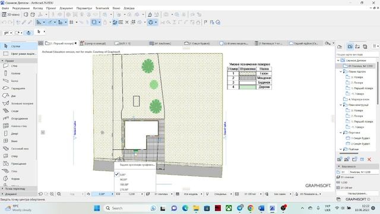Select the Morph (Форма) tool
380x214 pixels.
[18, 178]
